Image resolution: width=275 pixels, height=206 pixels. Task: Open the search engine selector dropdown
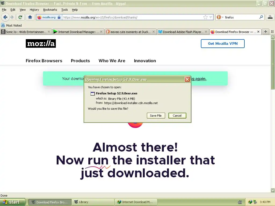tap(220, 17)
